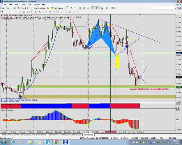Toggle AutoTrading on or off
This screenshot has height=145, width=182.
tap(57, 8)
